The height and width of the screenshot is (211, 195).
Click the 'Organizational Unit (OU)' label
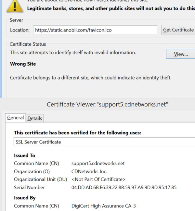tap(40, 180)
